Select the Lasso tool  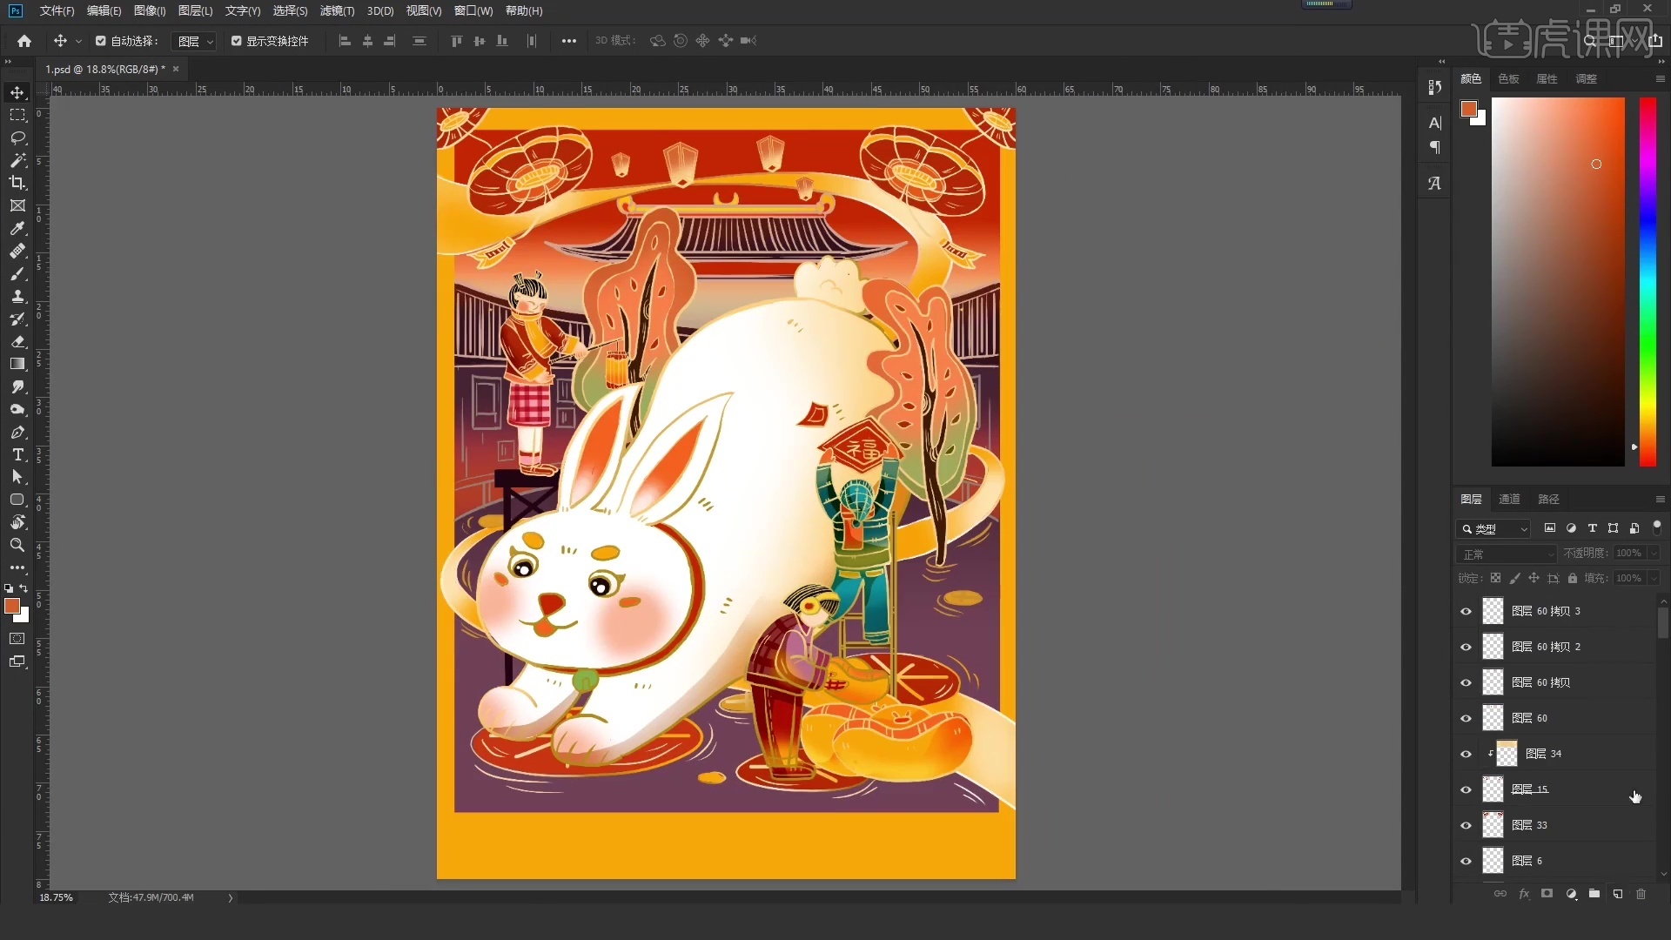tap(17, 138)
